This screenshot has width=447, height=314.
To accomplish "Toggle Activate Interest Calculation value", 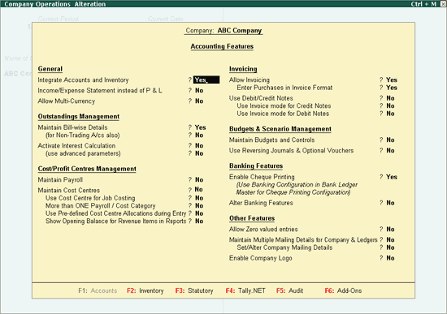I will pos(199,146).
